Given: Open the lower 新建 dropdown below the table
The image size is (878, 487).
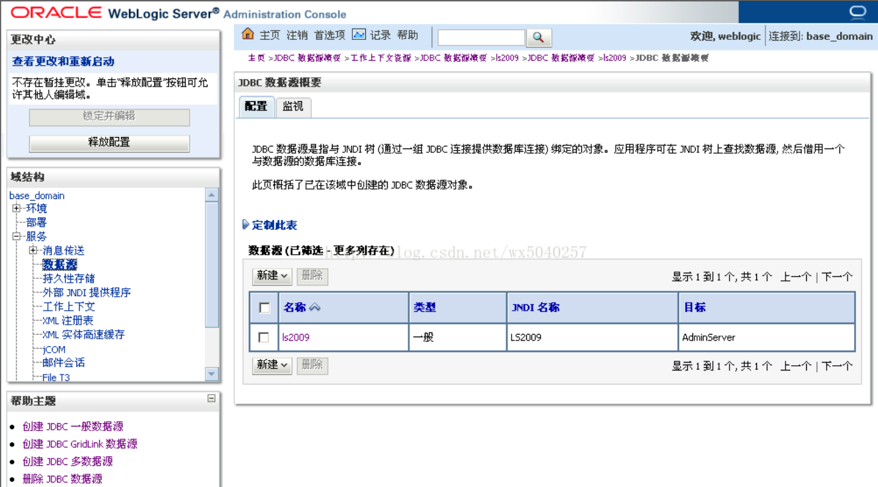Looking at the screenshot, I should (272, 365).
